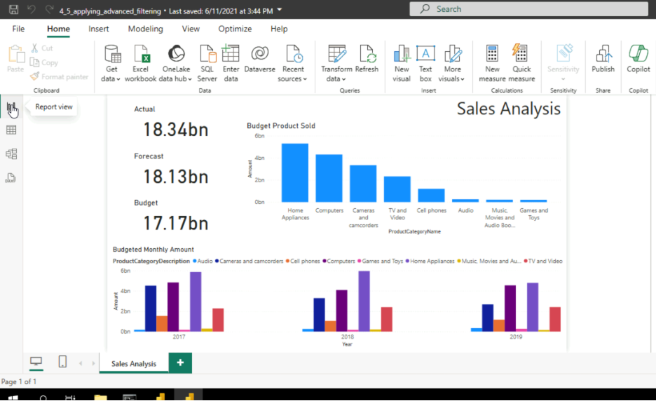Open the View ribbon tab

click(x=191, y=29)
